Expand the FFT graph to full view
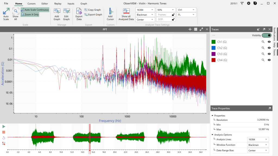 [x=201, y=29]
